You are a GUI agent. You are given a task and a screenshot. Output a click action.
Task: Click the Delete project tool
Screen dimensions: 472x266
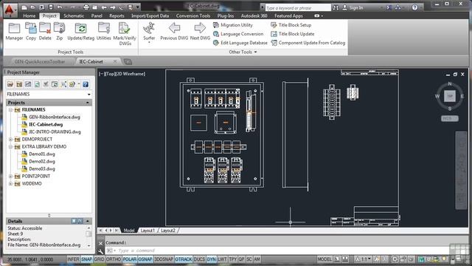[45, 32]
